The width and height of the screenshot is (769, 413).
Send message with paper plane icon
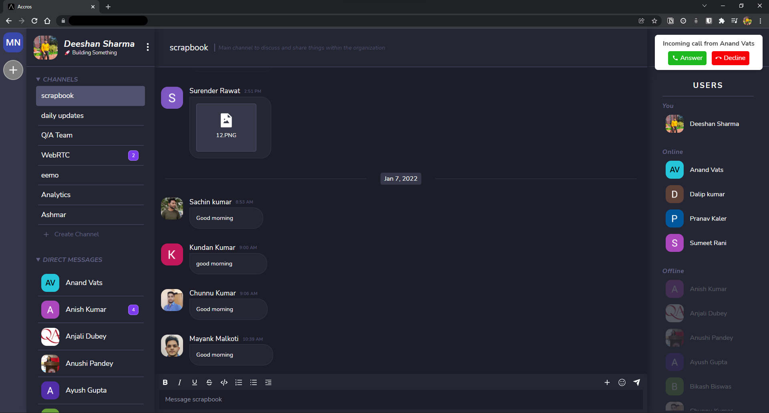click(636, 383)
